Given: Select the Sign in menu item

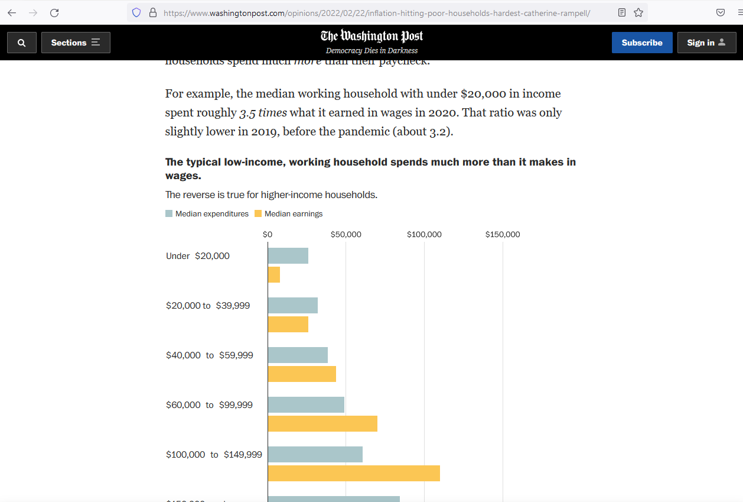Looking at the screenshot, I should 706,42.
